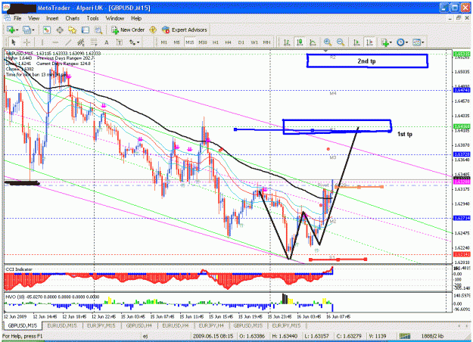Open the Data Window icon
Viewport: 473px width, 342px height.
60,30
